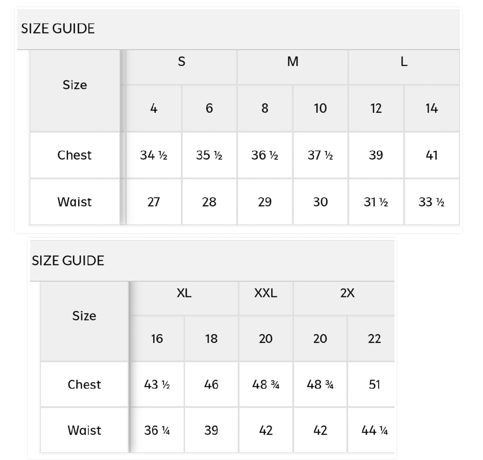This screenshot has width=483, height=460.
Task: Select the 36 ¼ waist measurement cell
Action: point(157,430)
